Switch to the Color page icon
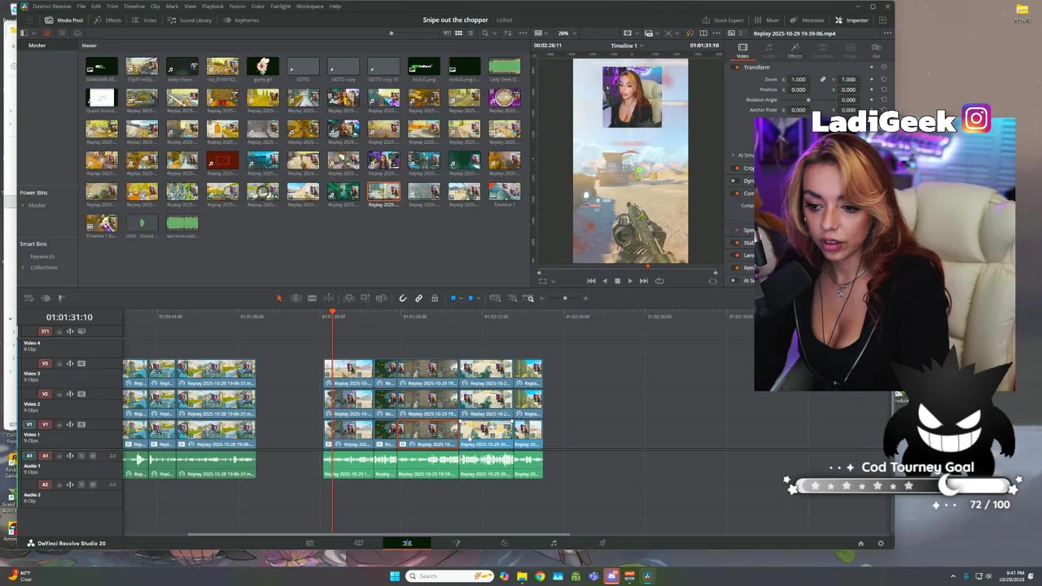This screenshot has height=586, width=1042. pos(505,543)
